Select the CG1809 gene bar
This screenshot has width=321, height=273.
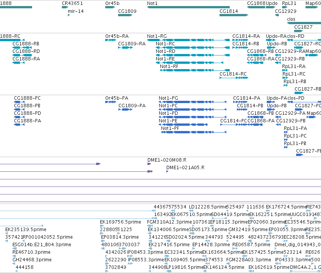(125, 15)
